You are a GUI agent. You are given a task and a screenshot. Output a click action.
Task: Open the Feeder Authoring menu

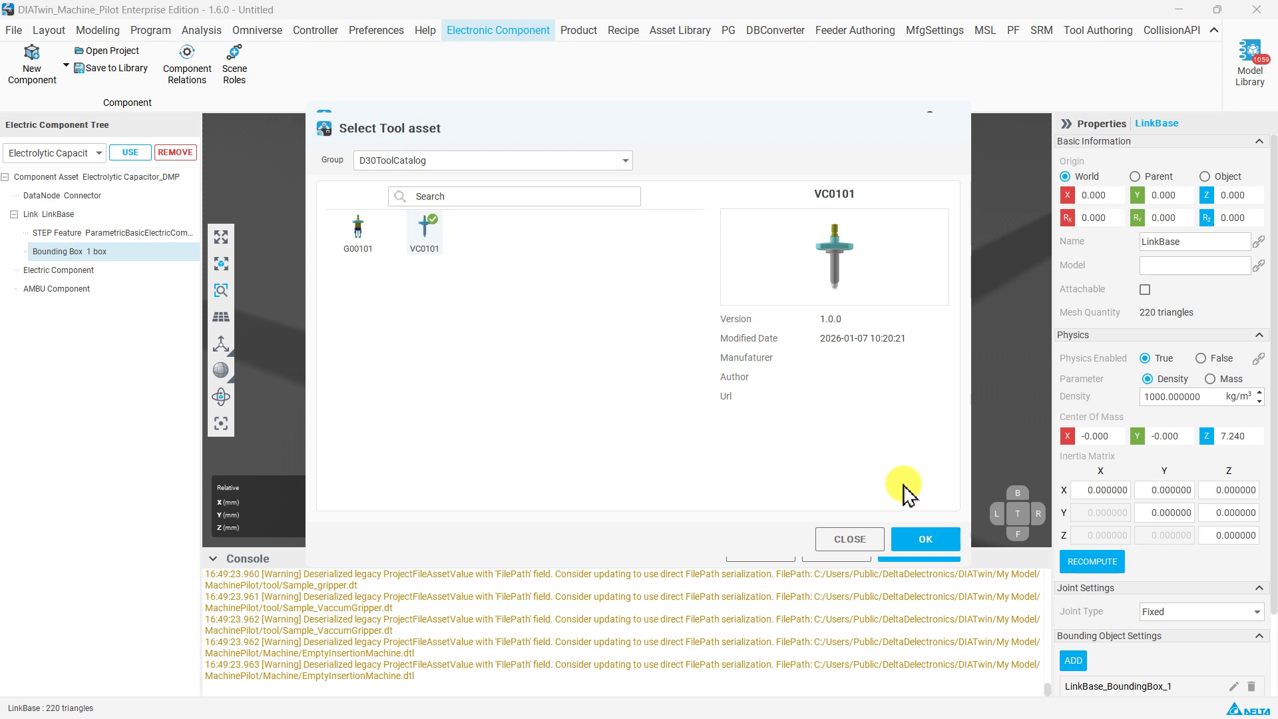point(855,31)
